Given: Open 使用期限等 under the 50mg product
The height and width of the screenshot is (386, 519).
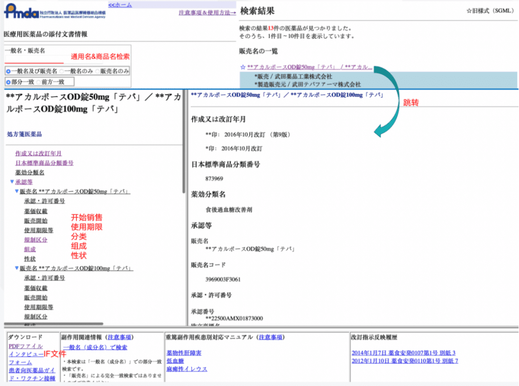Looking at the screenshot, I should [x=38, y=230].
